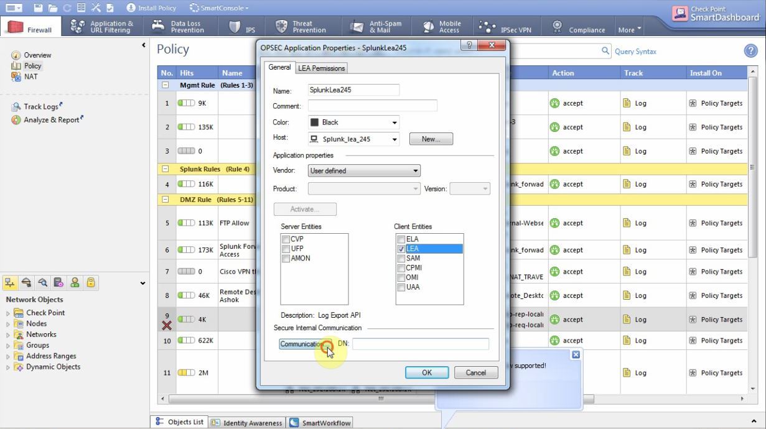Confirm the dialog with OK
The height and width of the screenshot is (429, 766).
point(427,372)
